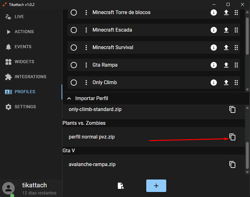Collapse the Importar Perfil section

69,98
